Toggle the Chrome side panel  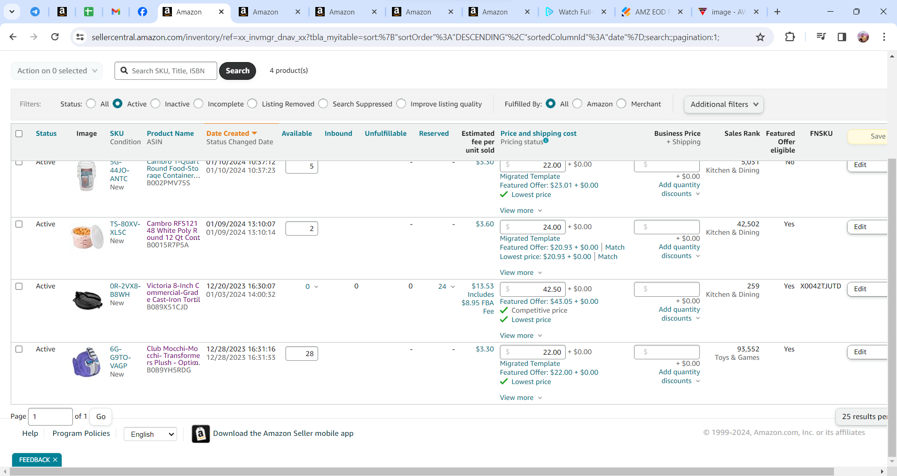(842, 37)
